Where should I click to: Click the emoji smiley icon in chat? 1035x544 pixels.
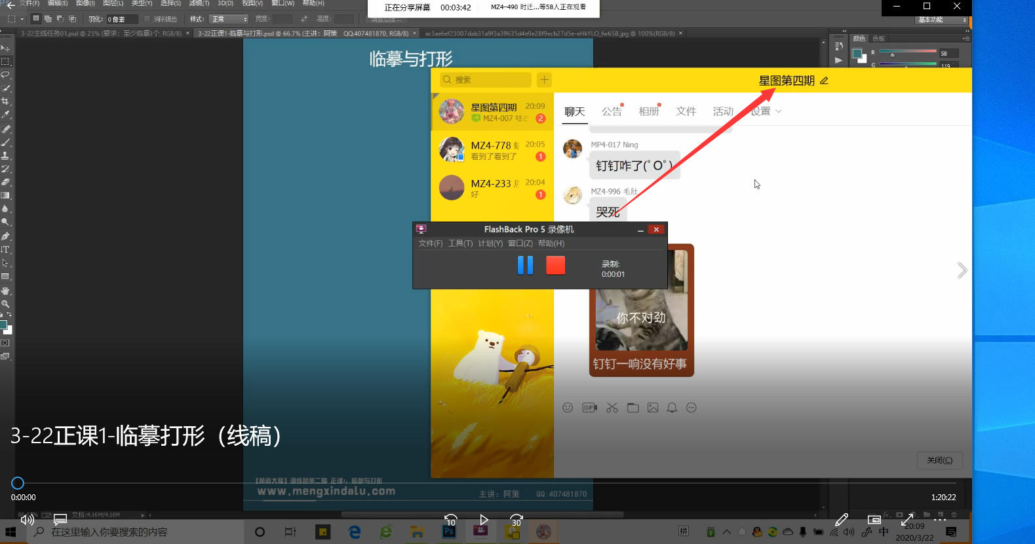[568, 408]
